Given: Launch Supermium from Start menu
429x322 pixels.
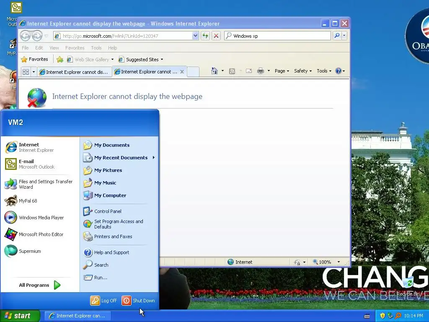Looking at the screenshot, I should (40, 251).
